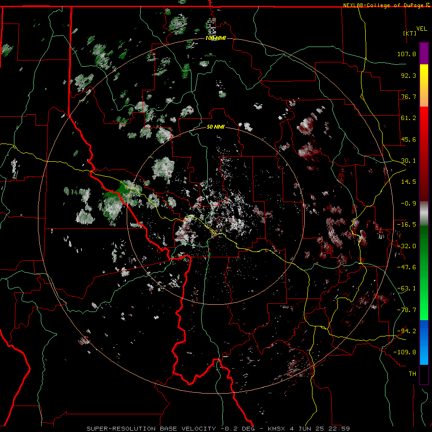
Task: Click the 30.1 velocity scale value
Action: 408,161
